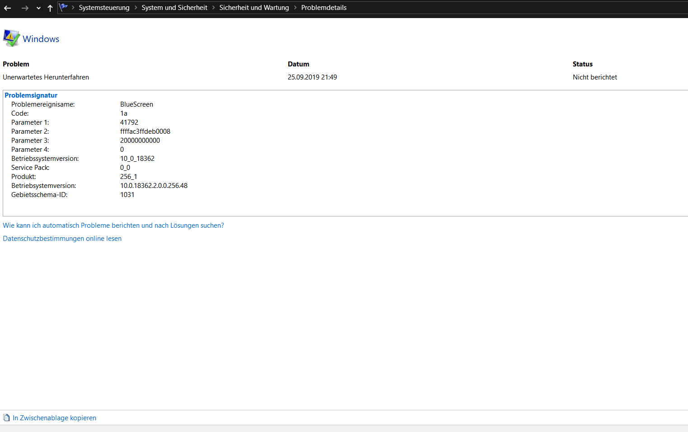The image size is (688, 432).
Task: Select Parameter 1 value 41792
Action: 129,122
